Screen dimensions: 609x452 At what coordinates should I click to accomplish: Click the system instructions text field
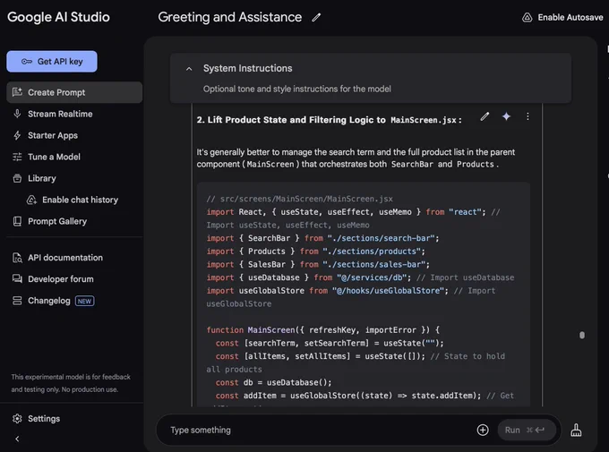tap(296, 89)
